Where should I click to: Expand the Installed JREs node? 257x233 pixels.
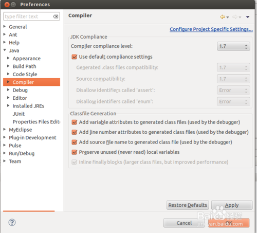[8, 105]
